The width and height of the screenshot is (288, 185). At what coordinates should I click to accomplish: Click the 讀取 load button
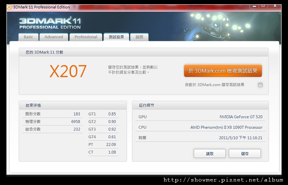(210, 154)
